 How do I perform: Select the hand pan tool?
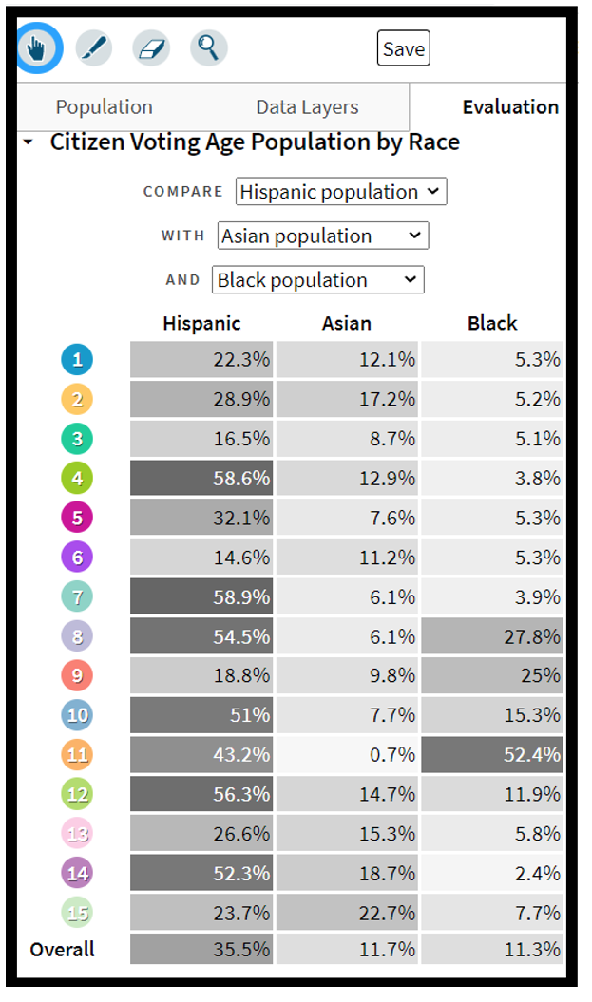(x=37, y=47)
